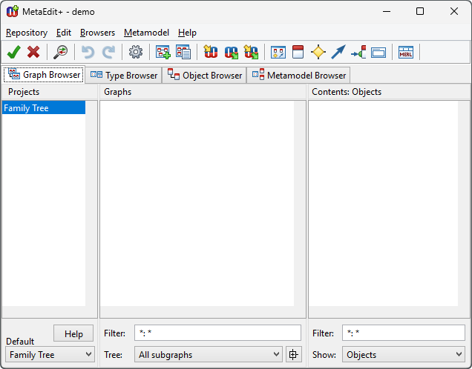Undo the last action
Screen dimensions: 472x369
(x=88, y=53)
